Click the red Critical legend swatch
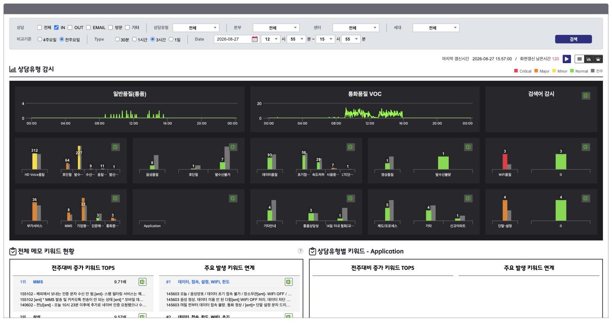 516,71
